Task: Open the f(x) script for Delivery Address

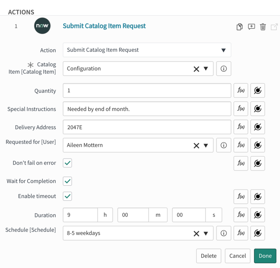Action: coord(241,127)
